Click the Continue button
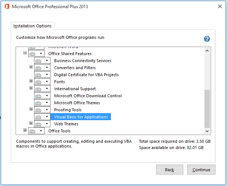 (201, 170)
